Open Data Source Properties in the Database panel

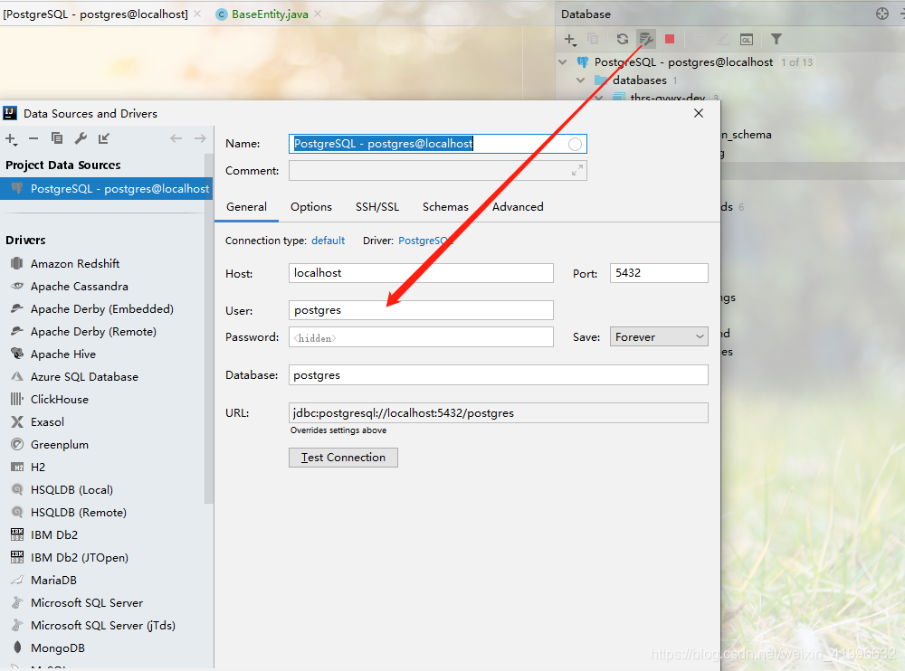click(644, 39)
